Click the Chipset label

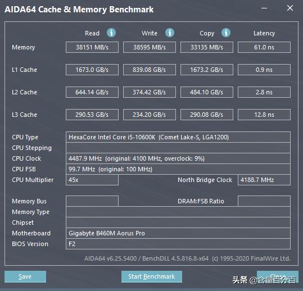23,222
